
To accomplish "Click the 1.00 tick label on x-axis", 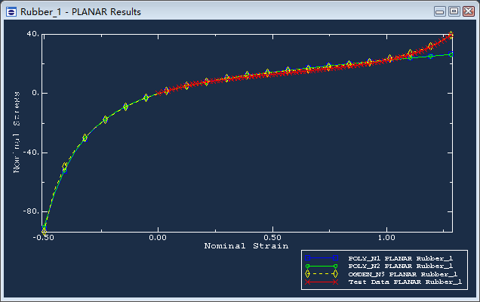I will click(x=386, y=237).
